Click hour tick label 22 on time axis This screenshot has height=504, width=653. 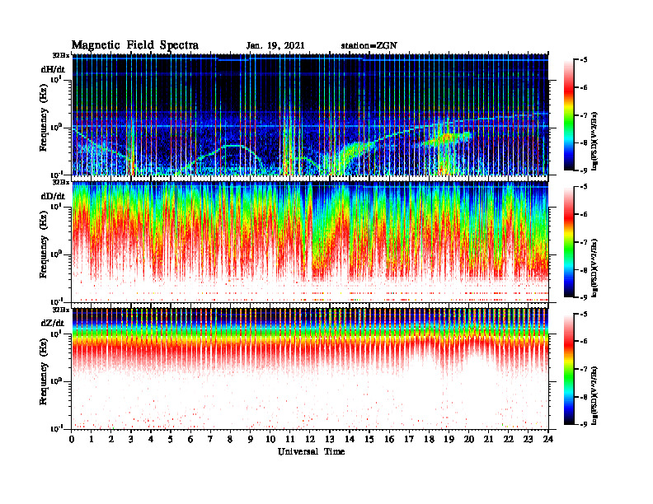[x=509, y=440]
